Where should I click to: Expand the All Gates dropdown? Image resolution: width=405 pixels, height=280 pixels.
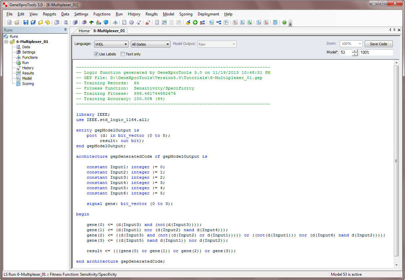[x=151, y=44]
